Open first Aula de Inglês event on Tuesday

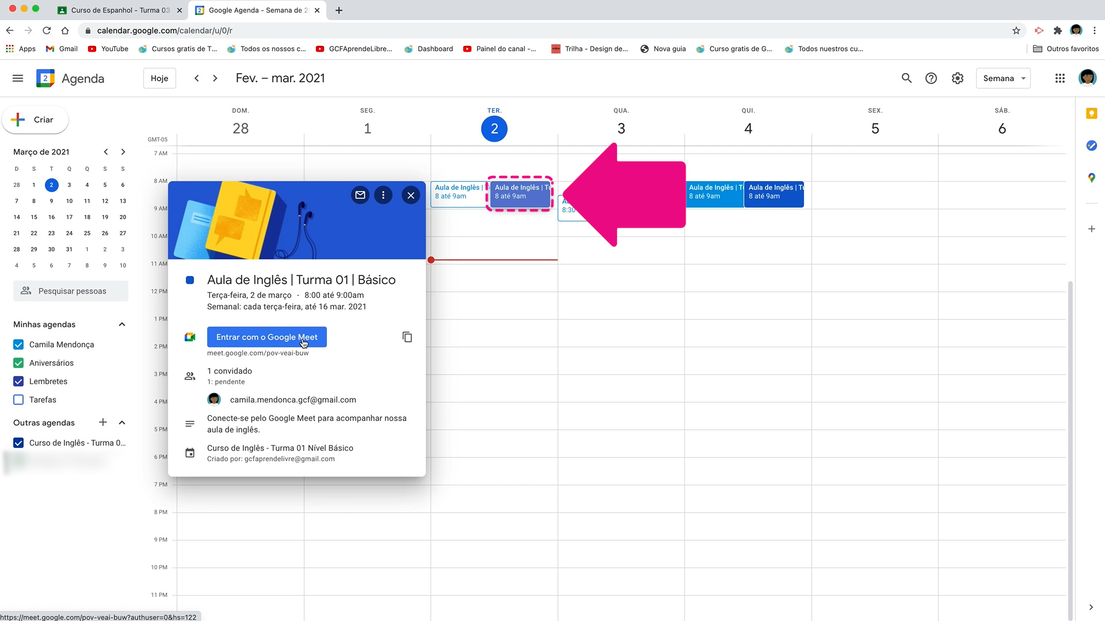459,194
